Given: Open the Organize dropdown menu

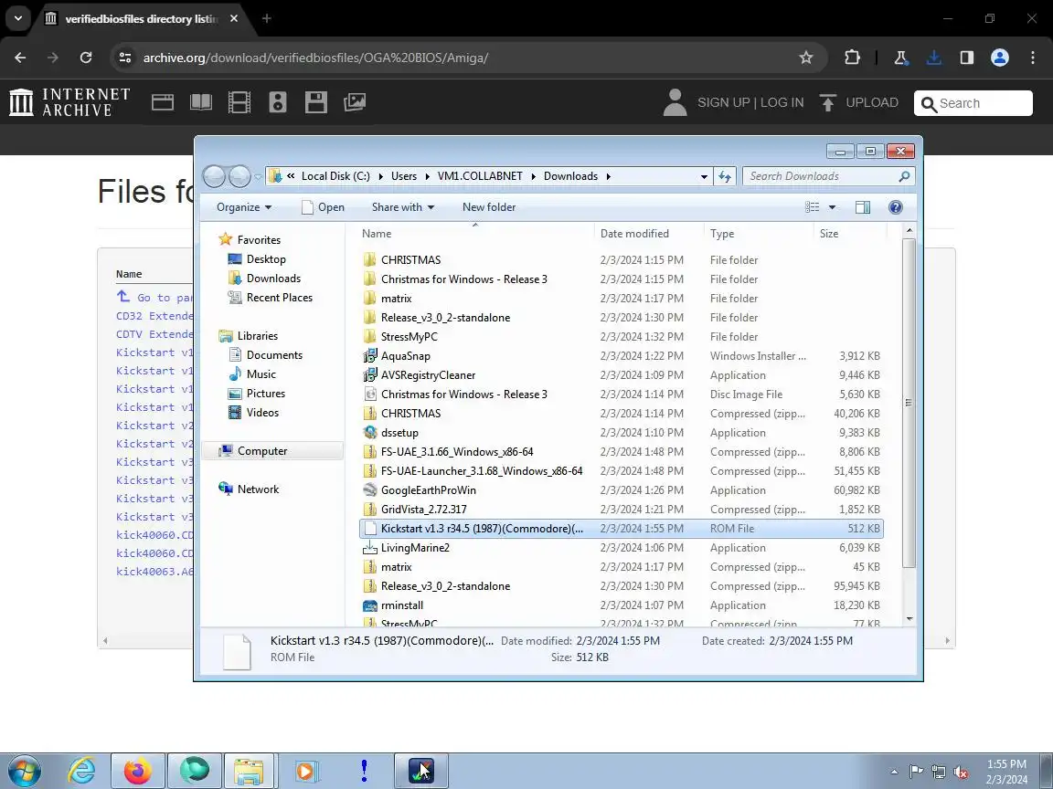Looking at the screenshot, I should tap(244, 207).
